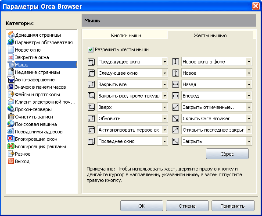This screenshot has width=262, height=216.
Task: Click the magnifier icon beside Поисковая машина
Action: point(11,124)
